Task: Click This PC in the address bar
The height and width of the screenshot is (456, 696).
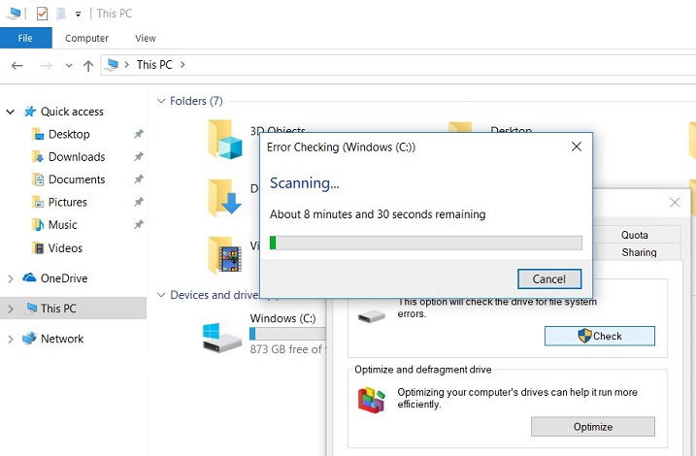Action: click(154, 65)
